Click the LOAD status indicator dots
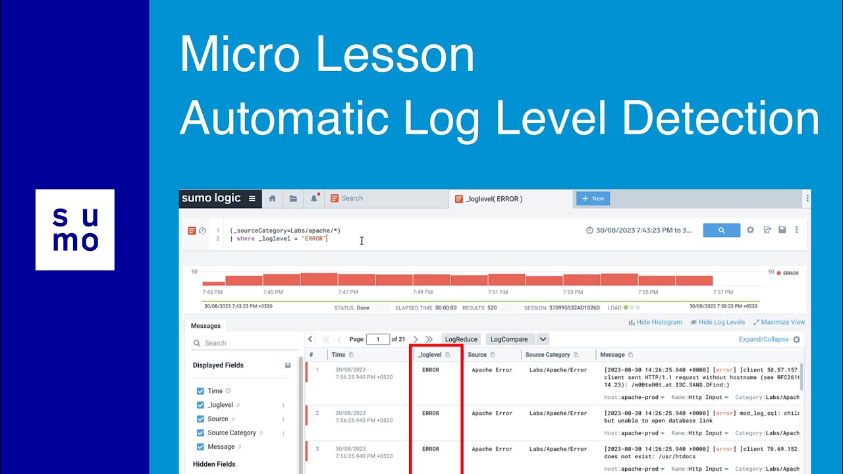Image resolution: width=843 pixels, height=474 pixels. pos(632,307)
